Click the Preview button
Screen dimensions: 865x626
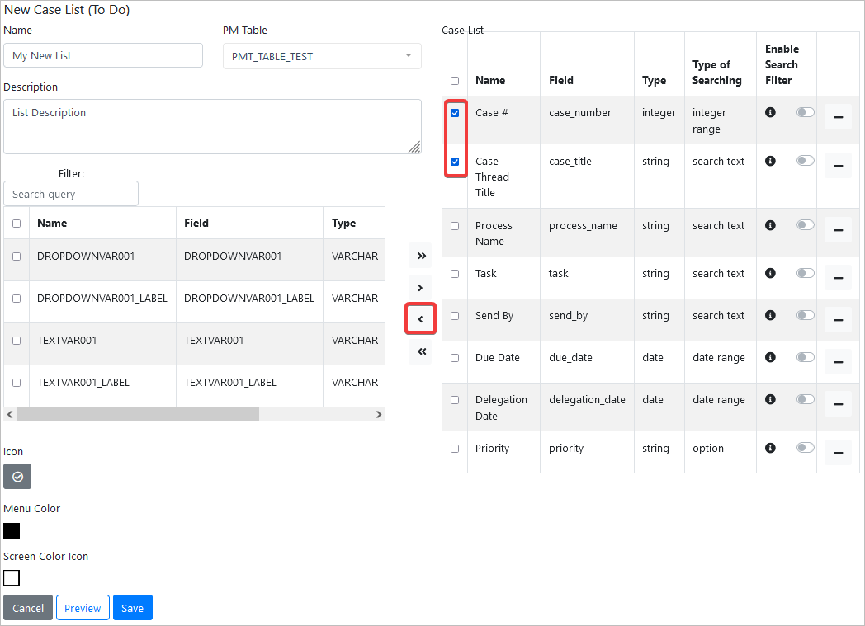tap(83, 608)
